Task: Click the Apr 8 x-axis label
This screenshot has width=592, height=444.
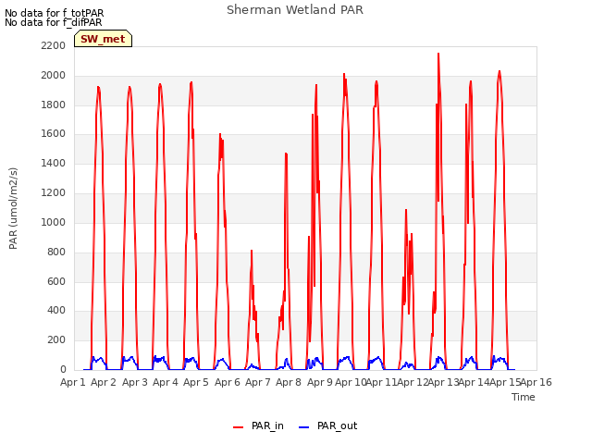Action: tap(289, 382)
